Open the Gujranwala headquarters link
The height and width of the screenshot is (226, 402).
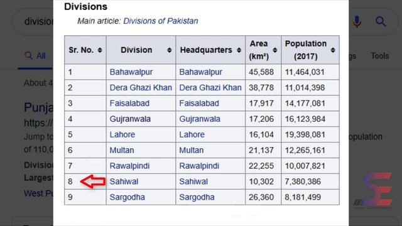click(x=200, y=119)
